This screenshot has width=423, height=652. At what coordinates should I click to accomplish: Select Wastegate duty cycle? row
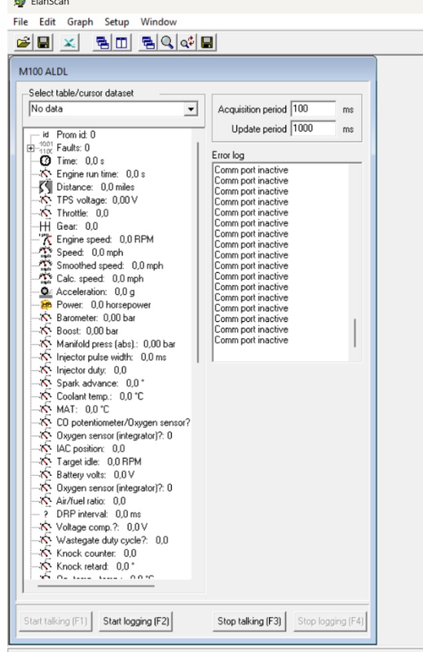click(112, 540)
